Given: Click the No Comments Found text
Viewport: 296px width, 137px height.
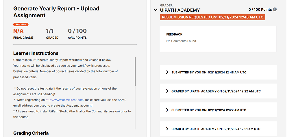Looking at the screenshot, I should click(181, 41).
